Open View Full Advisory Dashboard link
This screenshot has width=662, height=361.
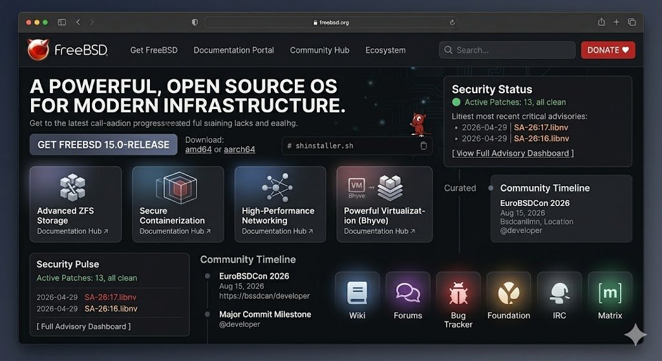[513, 153]
